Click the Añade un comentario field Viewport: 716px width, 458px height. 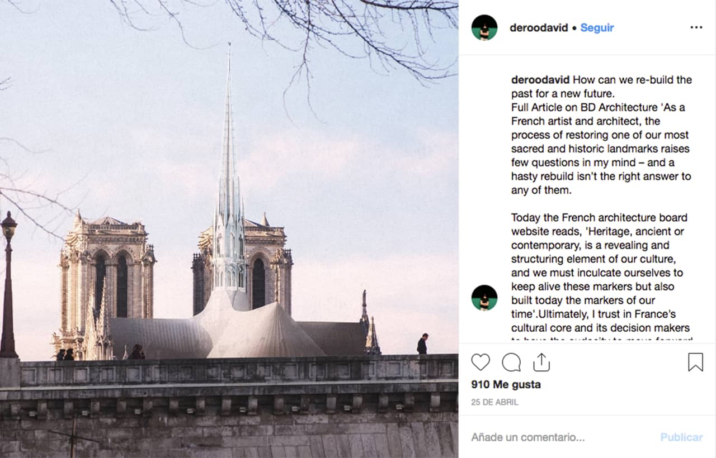526,437
